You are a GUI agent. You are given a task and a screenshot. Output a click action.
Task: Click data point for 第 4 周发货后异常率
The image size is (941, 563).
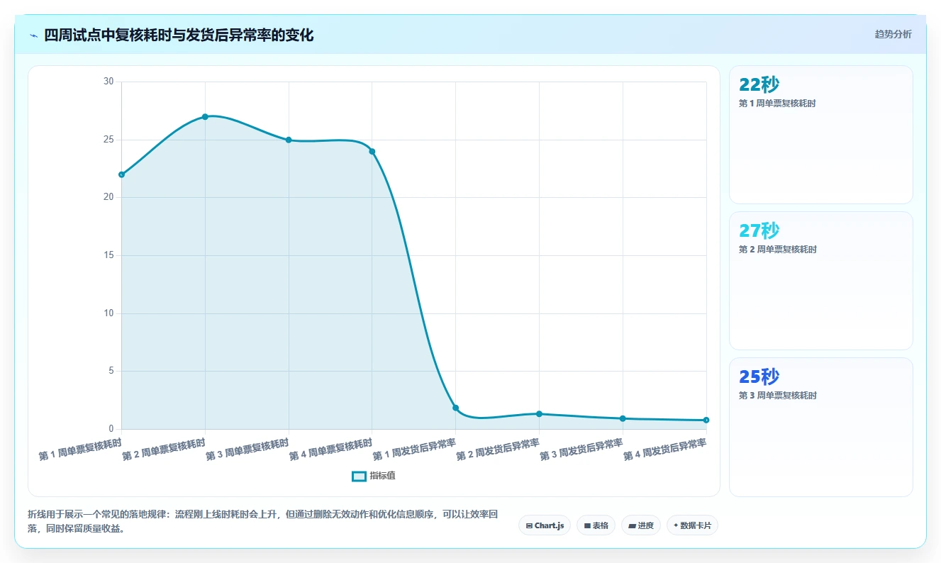point(706,420)
